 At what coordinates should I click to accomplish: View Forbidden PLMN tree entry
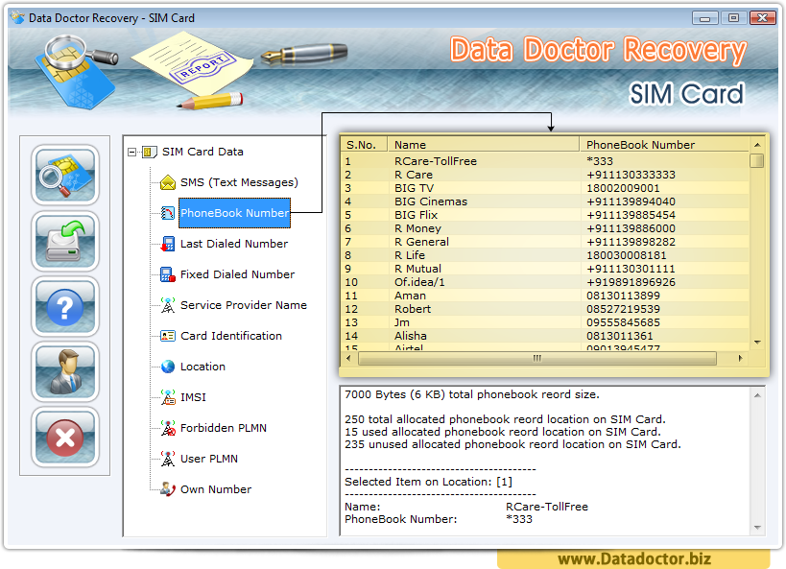click(x=223, y=428)
